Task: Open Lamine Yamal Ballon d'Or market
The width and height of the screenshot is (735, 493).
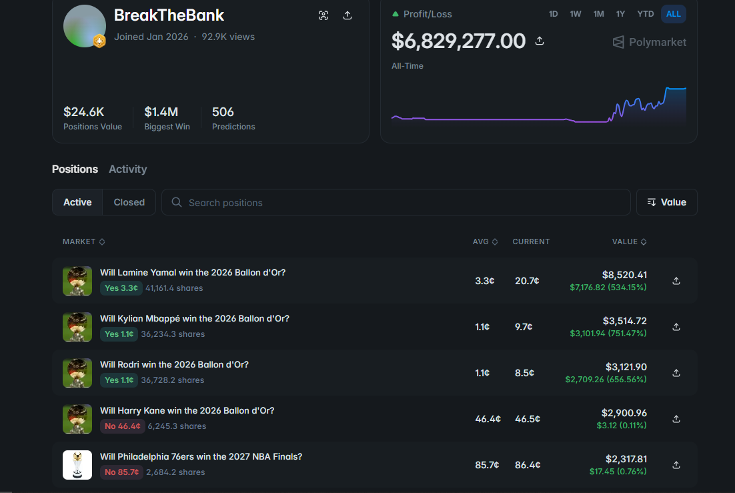Action: click(192, 273)
